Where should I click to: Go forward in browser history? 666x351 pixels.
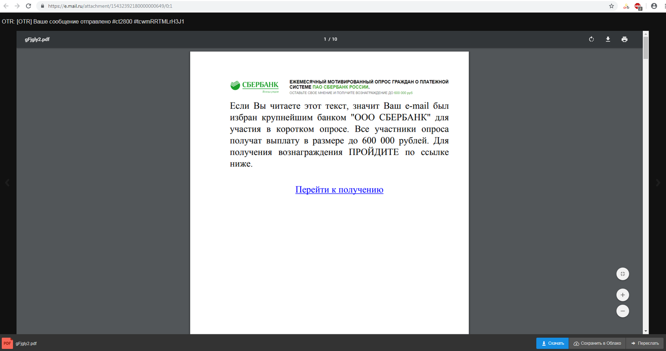pyautogui.click(x=17, y=6)
